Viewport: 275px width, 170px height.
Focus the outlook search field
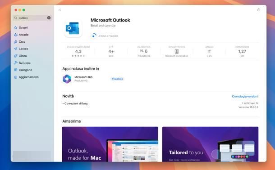32,18
